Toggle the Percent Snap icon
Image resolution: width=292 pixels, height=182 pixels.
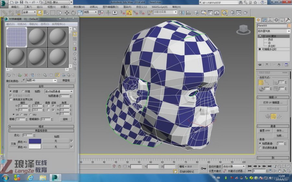(136, 13)
